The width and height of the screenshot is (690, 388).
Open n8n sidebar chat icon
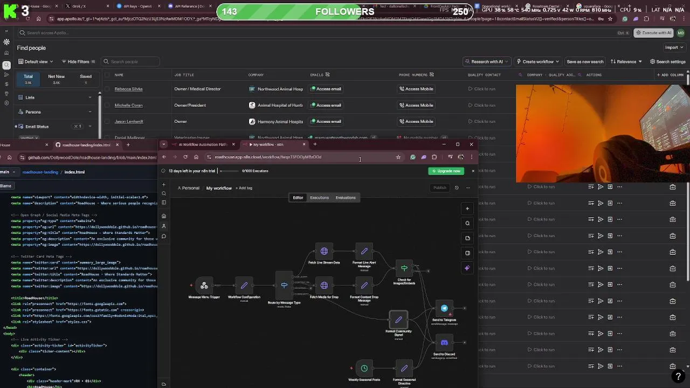pyautogui.click(x=164, y=236)
